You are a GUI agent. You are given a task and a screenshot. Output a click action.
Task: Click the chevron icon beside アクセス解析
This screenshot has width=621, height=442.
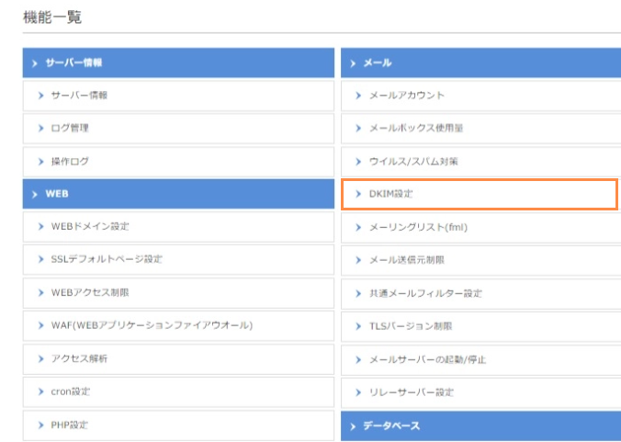(x=40, y=358)
